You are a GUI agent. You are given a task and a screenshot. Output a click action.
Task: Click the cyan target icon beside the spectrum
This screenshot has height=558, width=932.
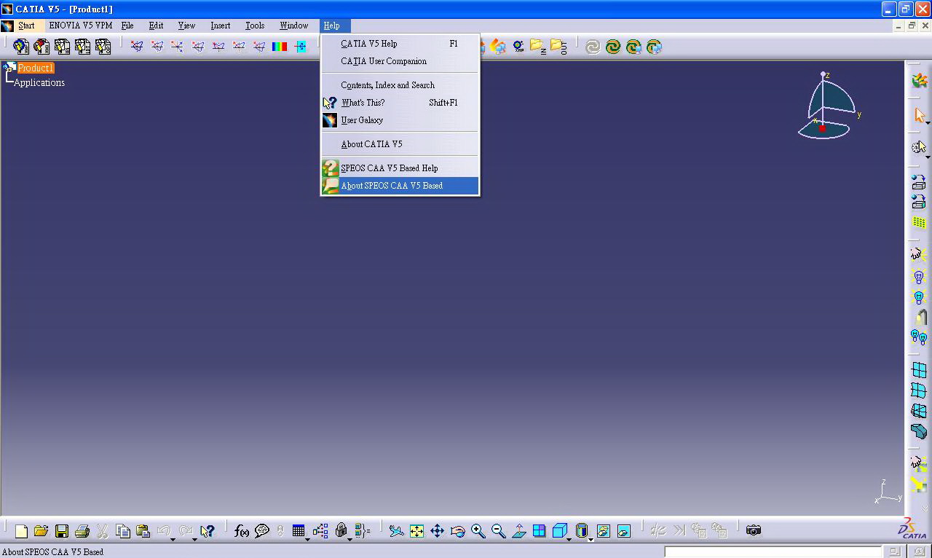coord(300,47)
